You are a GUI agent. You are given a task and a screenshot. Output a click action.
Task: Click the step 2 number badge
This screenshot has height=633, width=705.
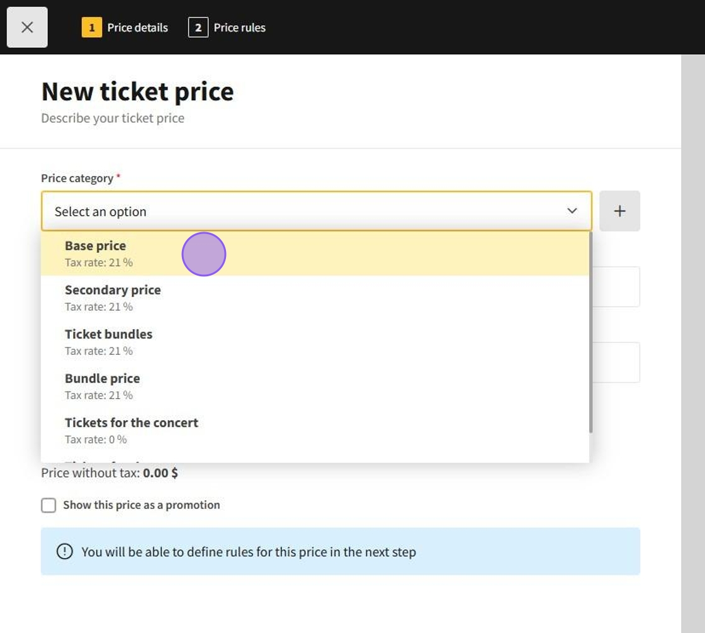tap(198, 28)
